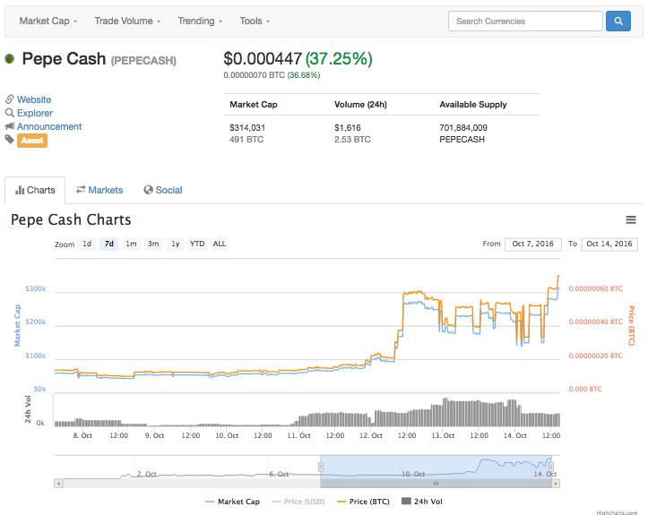Switch to the Markets tab
Screen dimensions: 648x515
99,190
